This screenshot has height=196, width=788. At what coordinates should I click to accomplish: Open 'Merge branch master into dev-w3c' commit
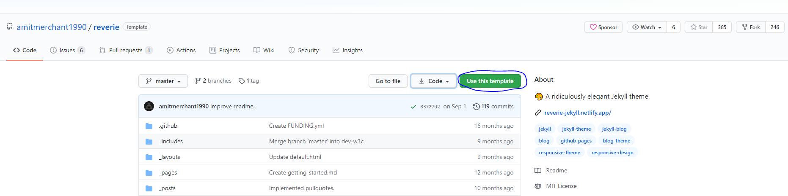point(316,141)
